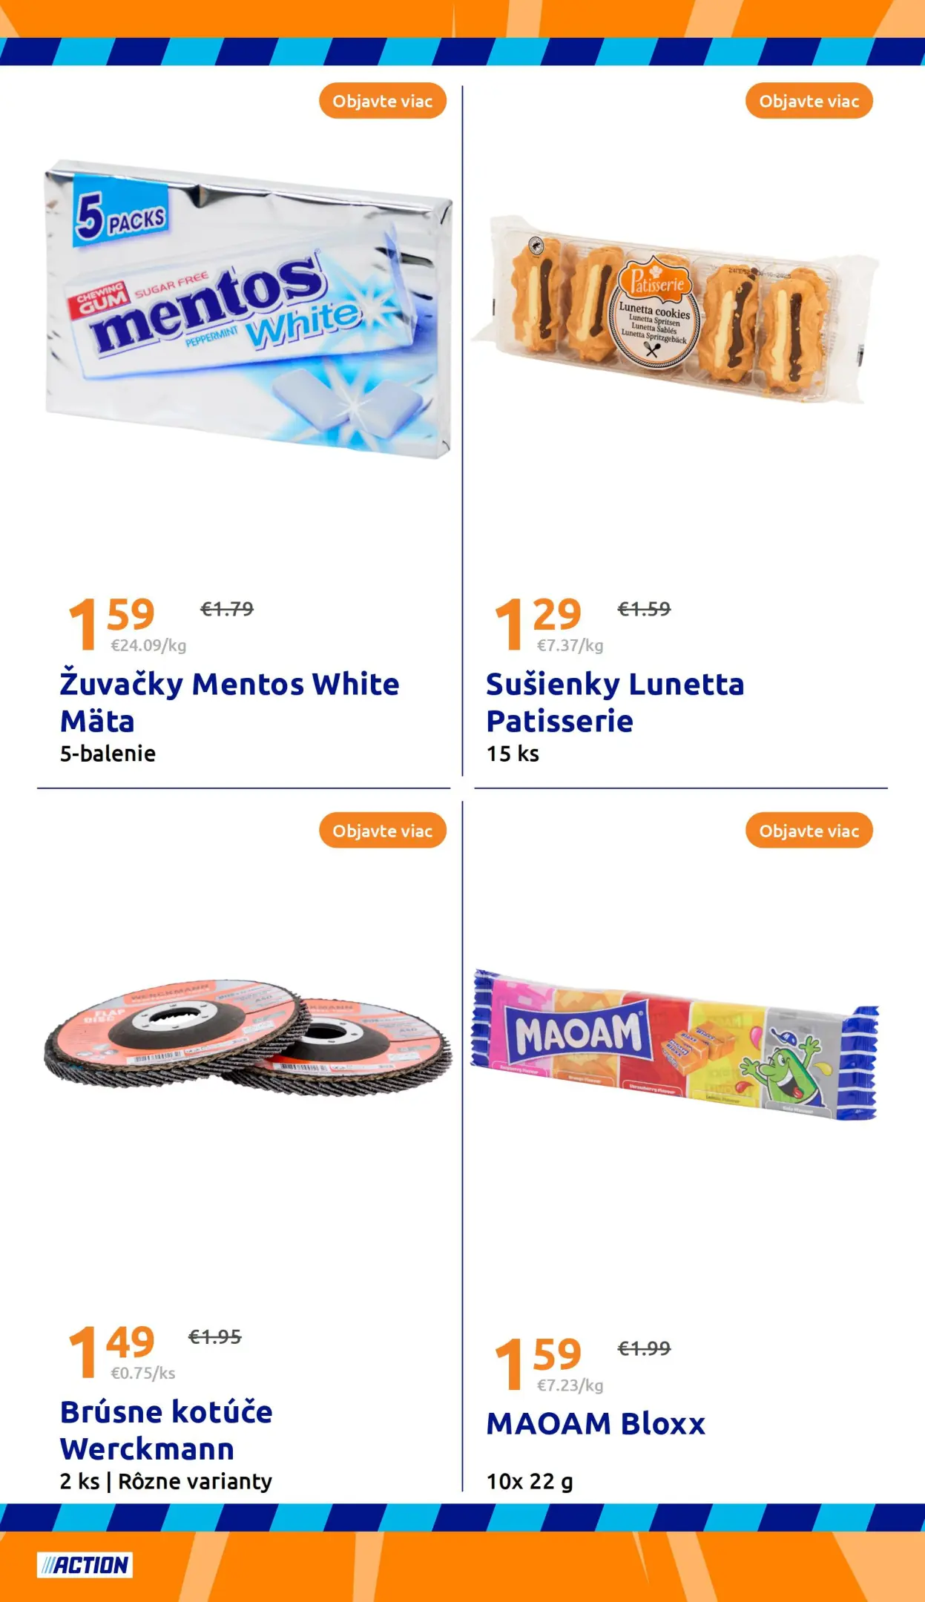Click the €7.37/kg unit price
This screenshot has height=1602, width=925.
pyautogui.click(x=570, y=645)
